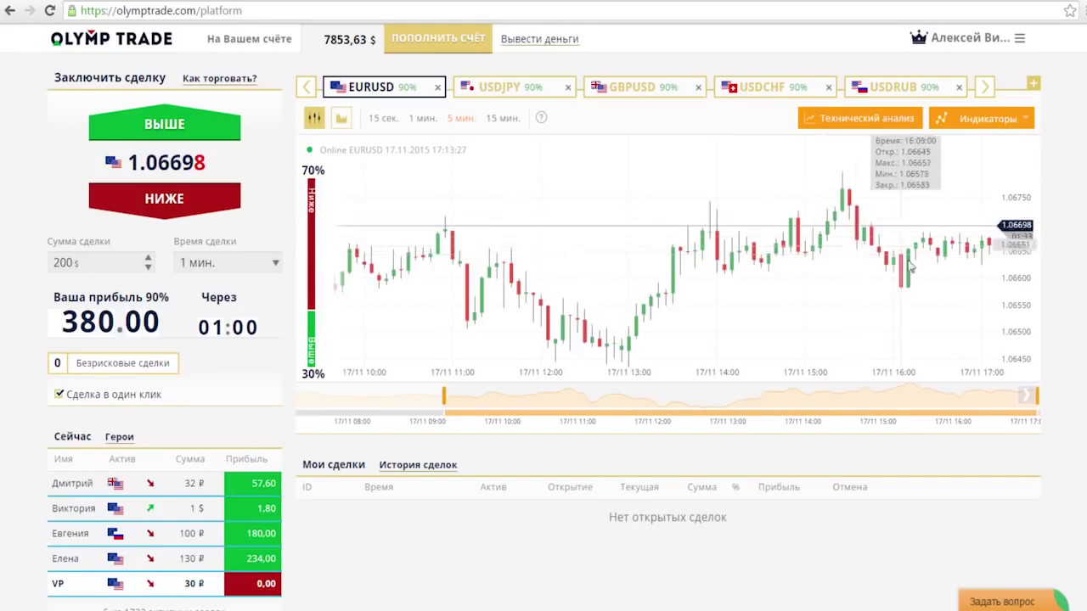Click the Елена trader row
Image resolution: width=1087 pixels, height=611 pixels.
tap(165, 558)
